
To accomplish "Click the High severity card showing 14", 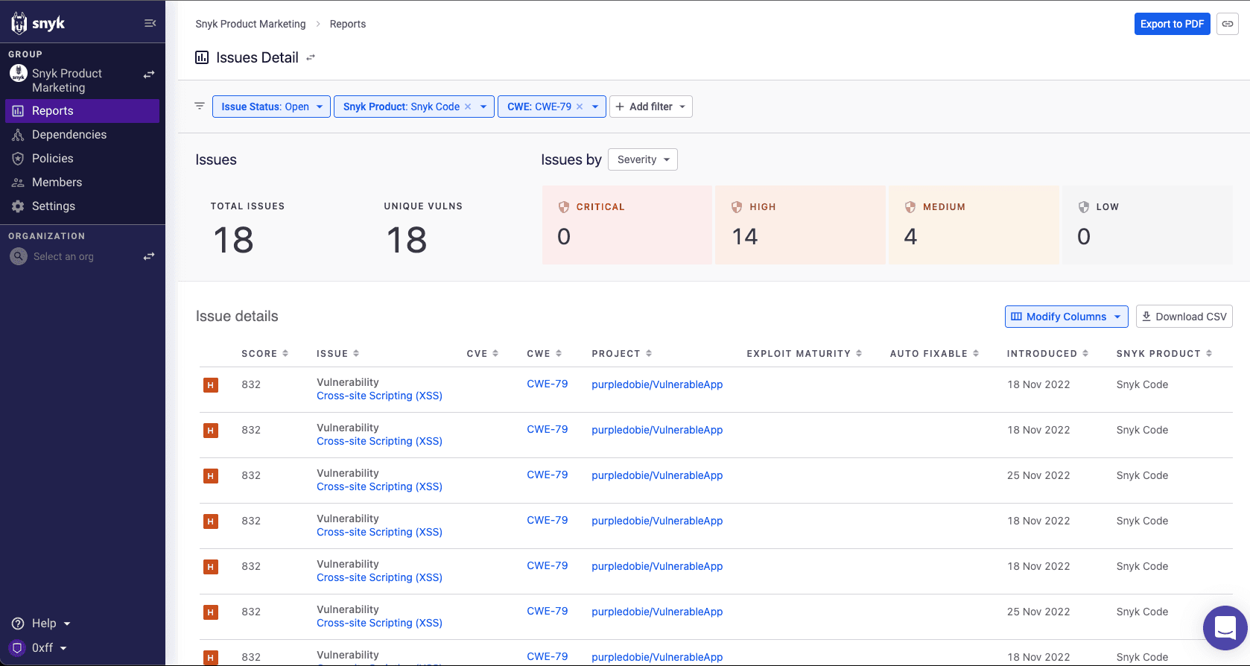I will tap(800, 225).
